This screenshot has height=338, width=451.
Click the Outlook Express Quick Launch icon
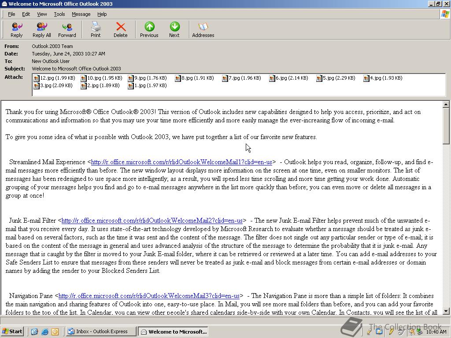(x=34, y=332)
